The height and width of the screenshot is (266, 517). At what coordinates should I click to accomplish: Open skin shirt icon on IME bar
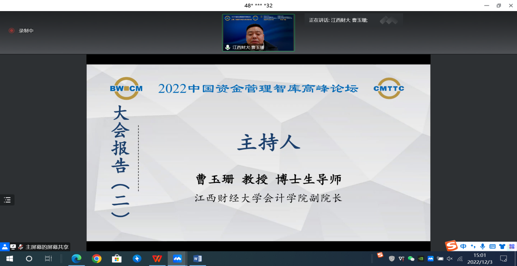[x=502, y=246]
